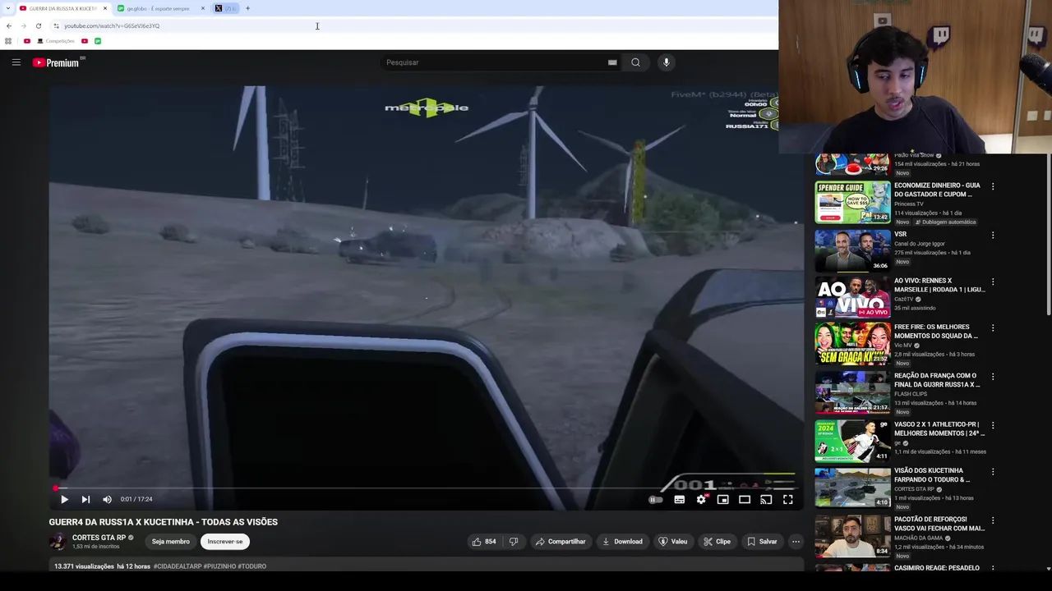This screenshot has height=591, width=1052.
Task: Cast the video to a TV
Action: click(x=766, y=499)
